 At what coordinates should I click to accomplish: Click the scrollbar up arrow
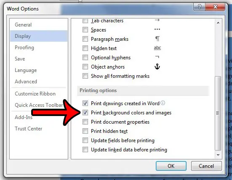(x=218, y=23)
